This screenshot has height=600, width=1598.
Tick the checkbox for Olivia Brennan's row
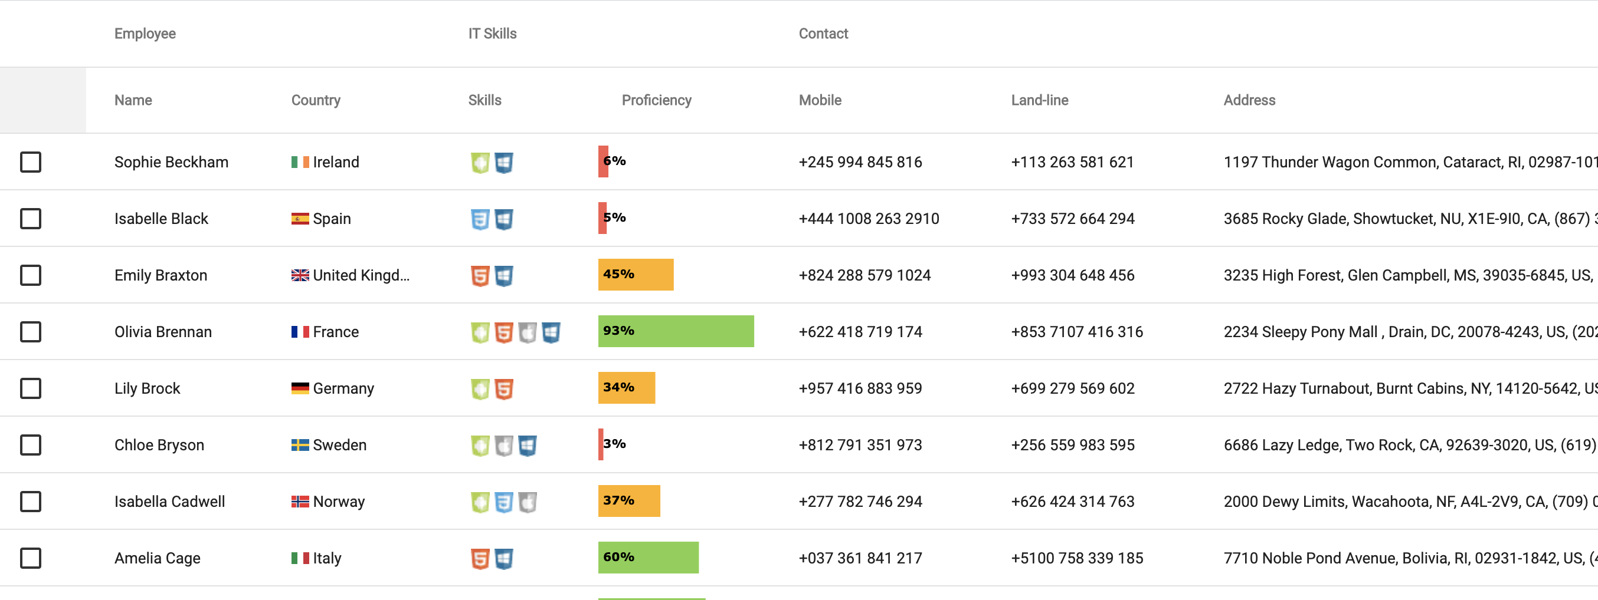[31, 332]
